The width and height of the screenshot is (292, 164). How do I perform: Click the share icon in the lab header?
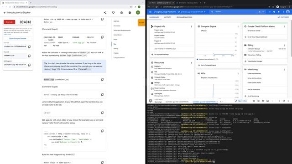105,13
